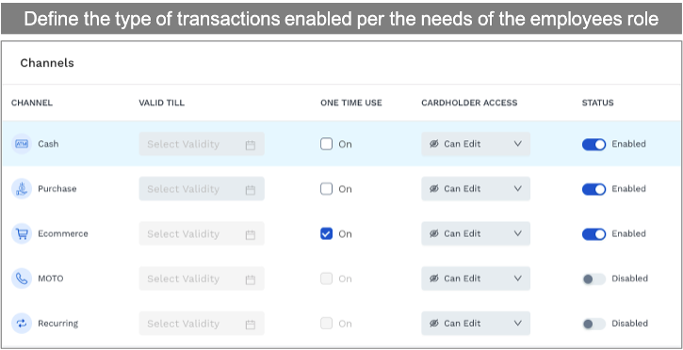Click the Valid Till column header

tap(162, 103)
